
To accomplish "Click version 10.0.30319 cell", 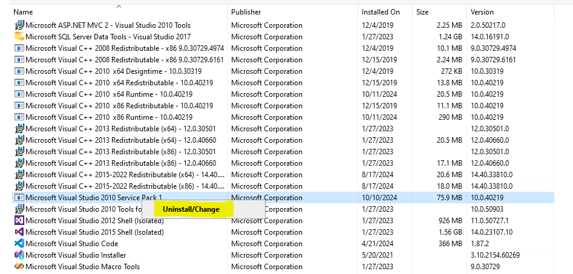I will [487, 71].
